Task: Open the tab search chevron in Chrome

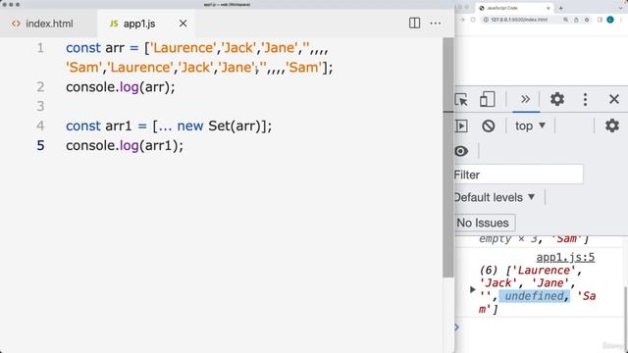Action: pyautogui.click(x=621, y=8)
